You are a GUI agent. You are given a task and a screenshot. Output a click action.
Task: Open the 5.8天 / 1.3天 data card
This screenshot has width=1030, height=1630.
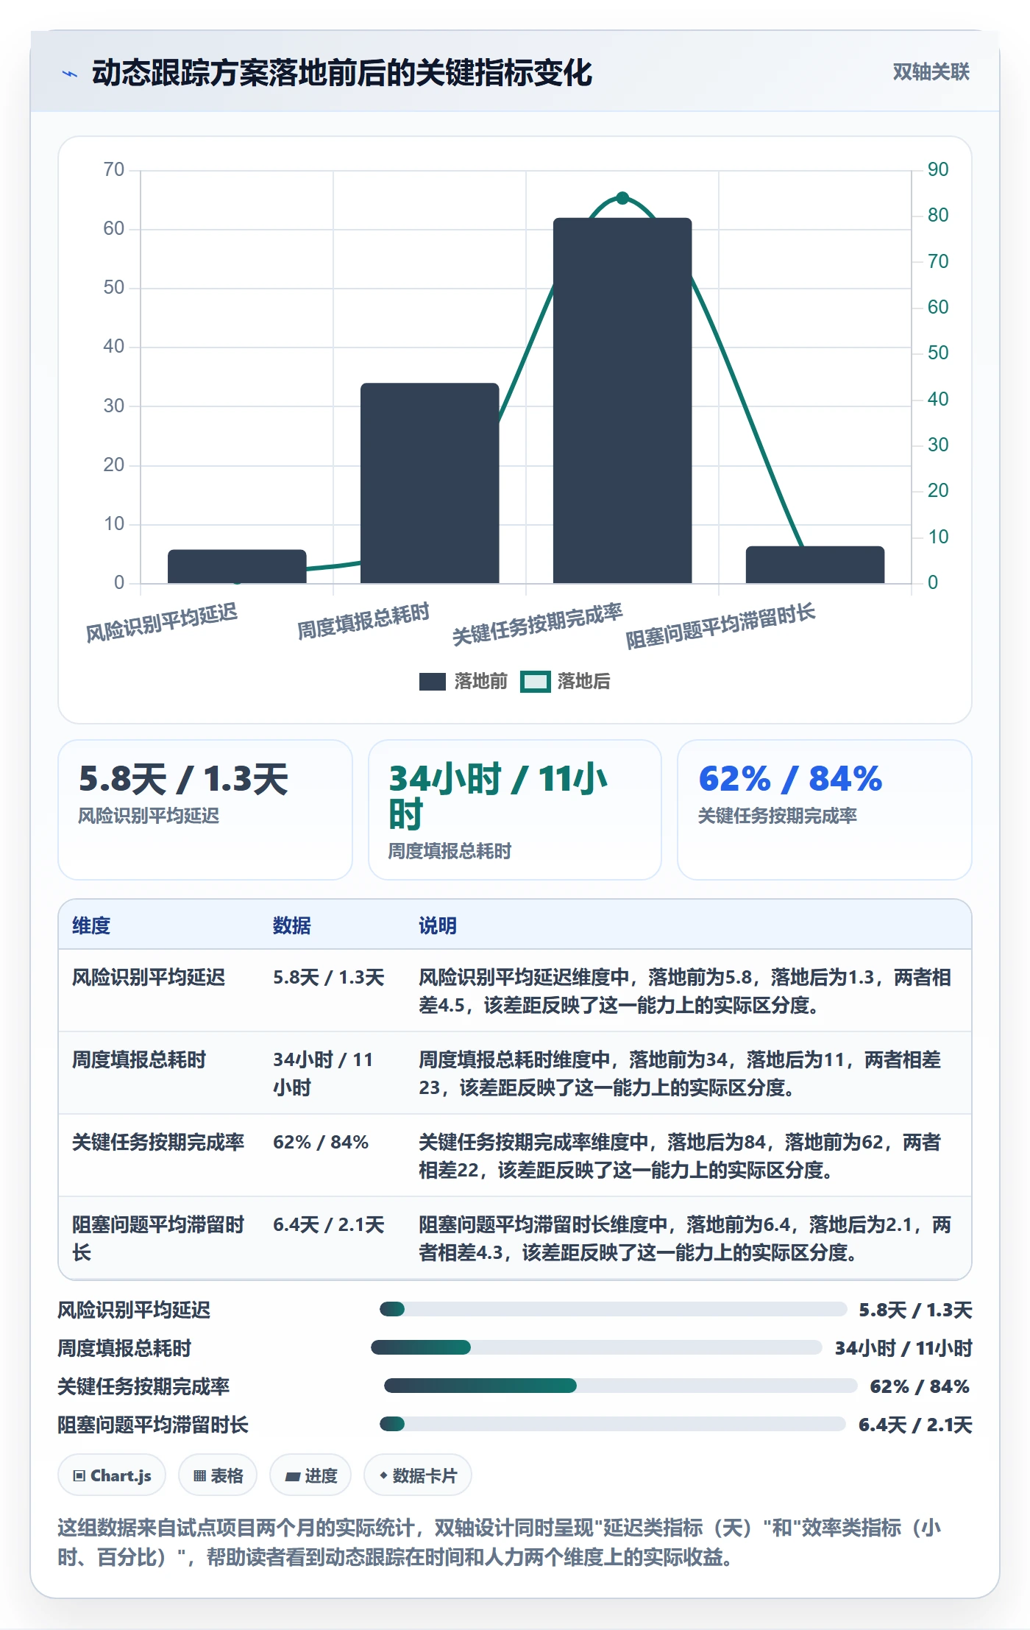pos(205,810)
